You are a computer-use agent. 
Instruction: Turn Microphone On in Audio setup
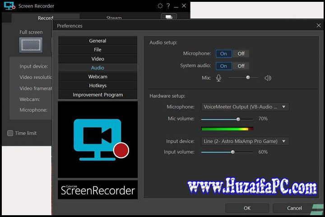click(x=223, y=54)
